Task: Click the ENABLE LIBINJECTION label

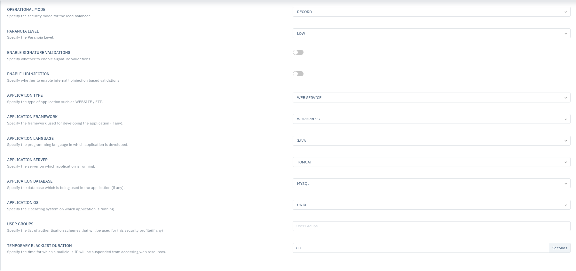Action: tap(28, 74)
